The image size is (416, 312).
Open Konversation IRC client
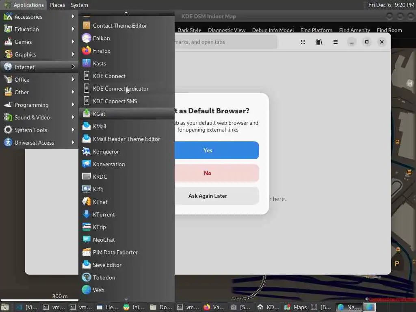pos(127,164)
